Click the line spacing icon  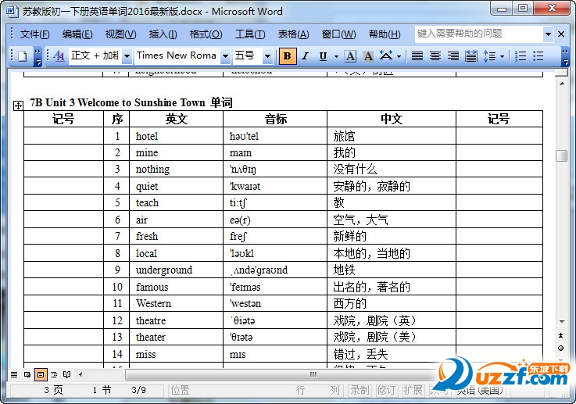490,56
